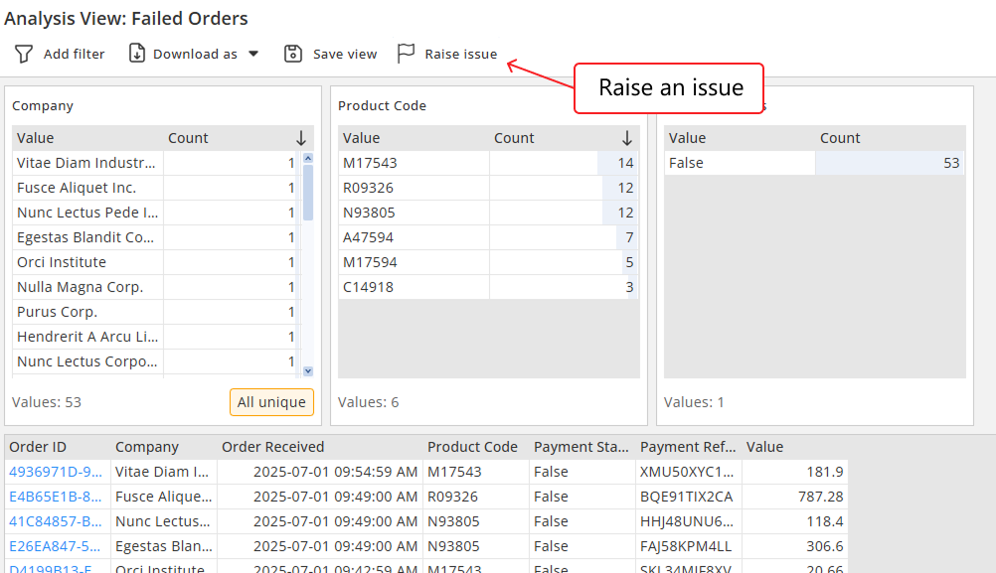This screenshot has height=573, width=996.
Task: Select product code C14918 row
Action: click(488, 287)
